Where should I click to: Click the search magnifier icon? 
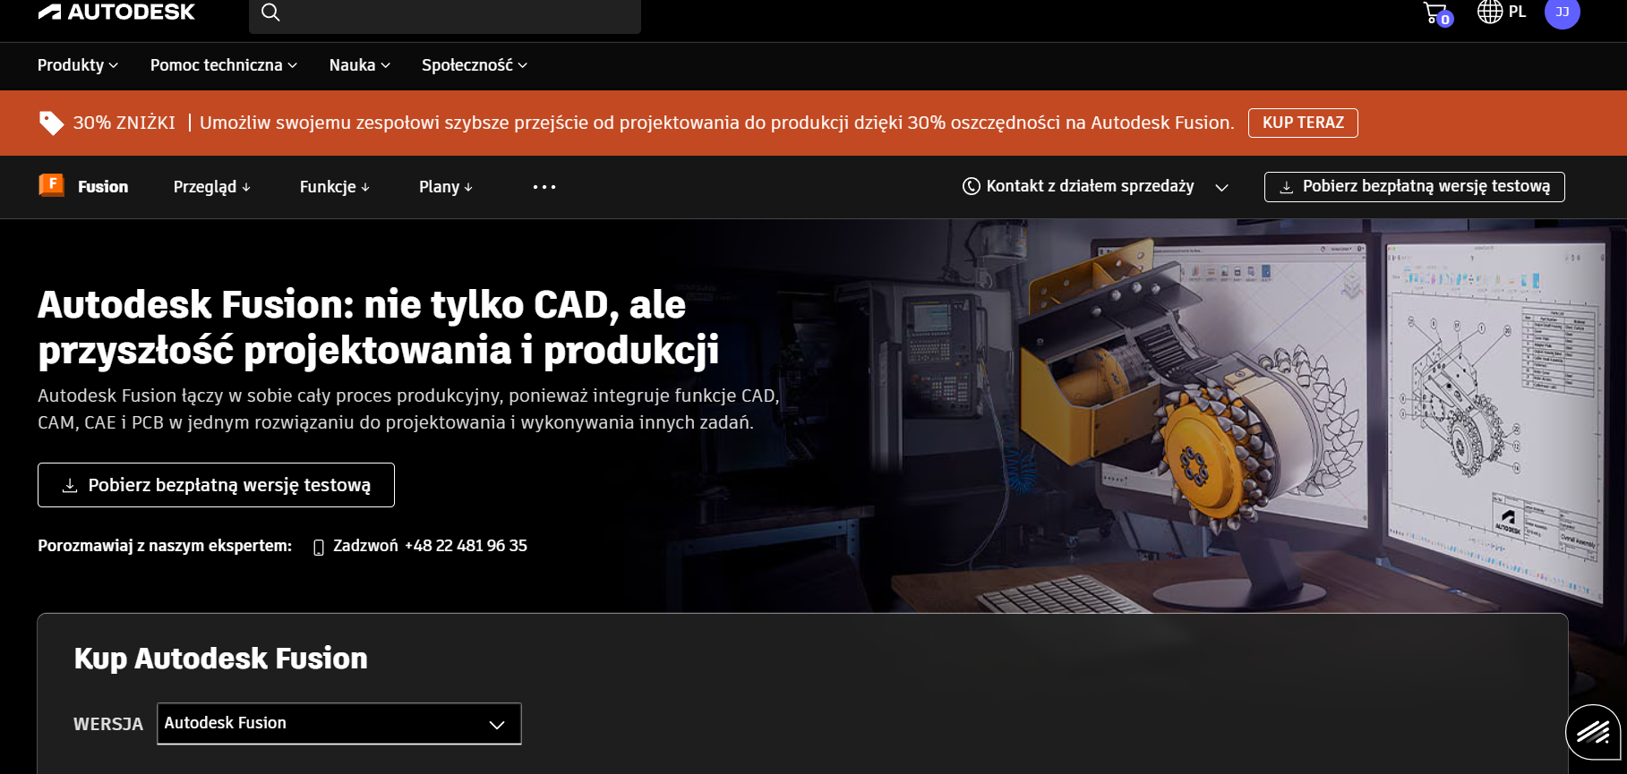[x=270, y=13]
